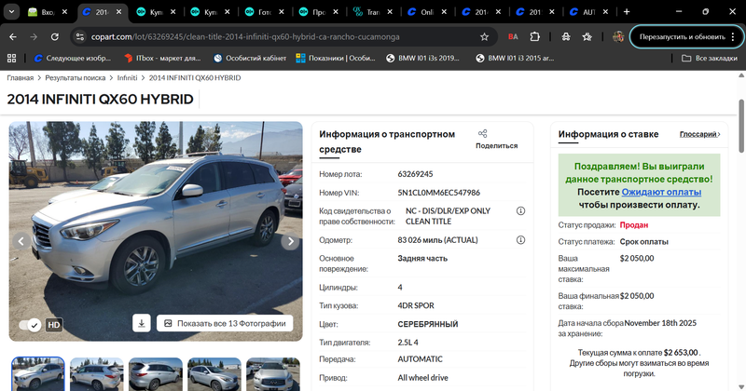Open the BMW I01 i3 2015 bookmark
The width and height of the screenshot is (746, 391).
pyautogui.click(x=515, y=58)
